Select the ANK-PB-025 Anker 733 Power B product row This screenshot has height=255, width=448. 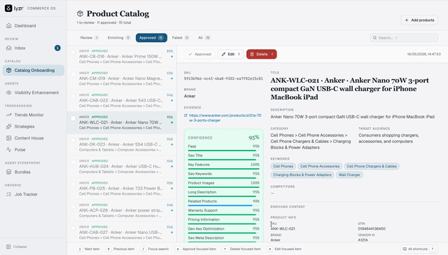tap(122, 188)
